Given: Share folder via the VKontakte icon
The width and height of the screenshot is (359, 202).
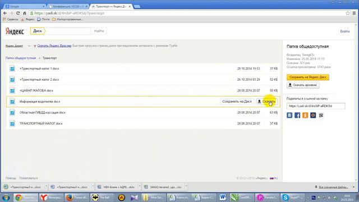Looking at the screenshot, I should [x=289, y=115].
